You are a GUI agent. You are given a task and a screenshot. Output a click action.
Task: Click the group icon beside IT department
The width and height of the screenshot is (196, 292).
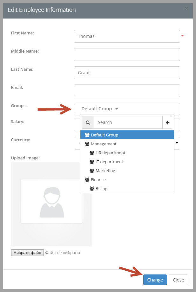point(92,162)
